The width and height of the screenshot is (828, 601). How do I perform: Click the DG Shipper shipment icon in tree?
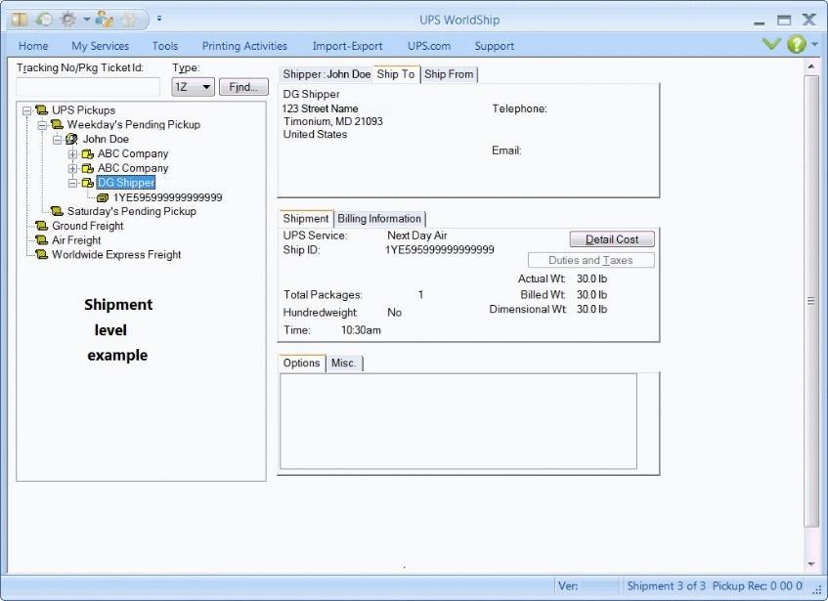[x=88, y=183]
